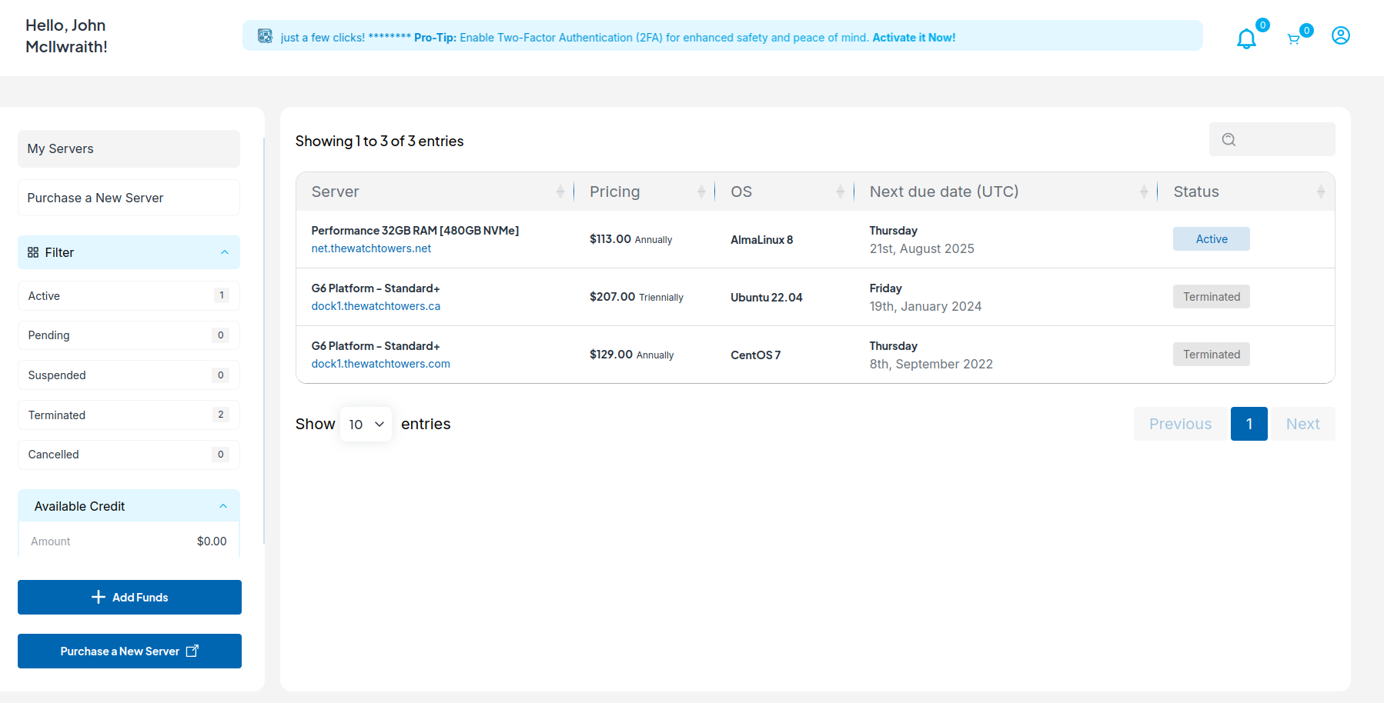Collapse the Available Credit panel
The image size is (1384, 703).
223,506
